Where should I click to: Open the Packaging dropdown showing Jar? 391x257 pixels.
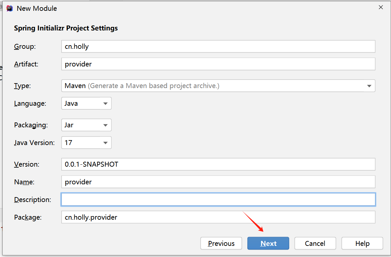tap(86, 125)
